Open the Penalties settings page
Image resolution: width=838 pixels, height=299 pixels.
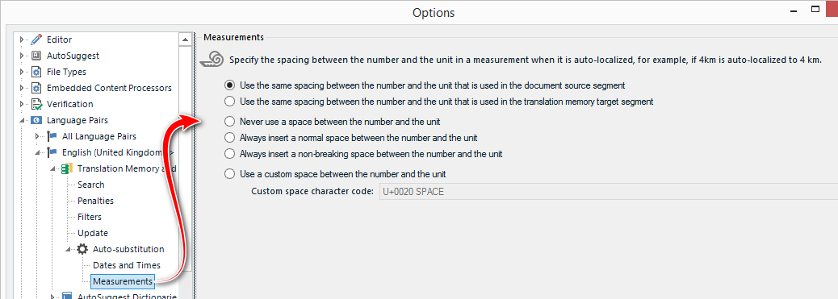tap(95, 201)
